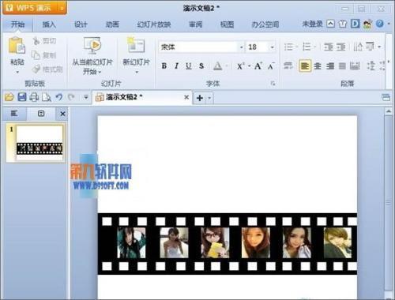Toggle underline formatting
The height and width of the screenshot is (300, 395).
(x=189, y=66)
